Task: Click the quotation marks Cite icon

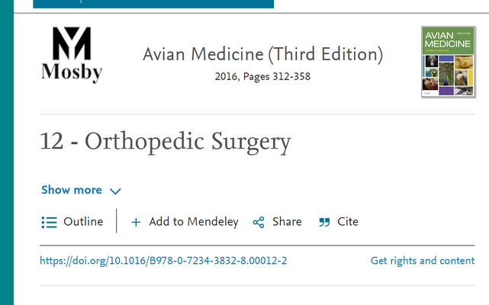Action: point(324,223)
